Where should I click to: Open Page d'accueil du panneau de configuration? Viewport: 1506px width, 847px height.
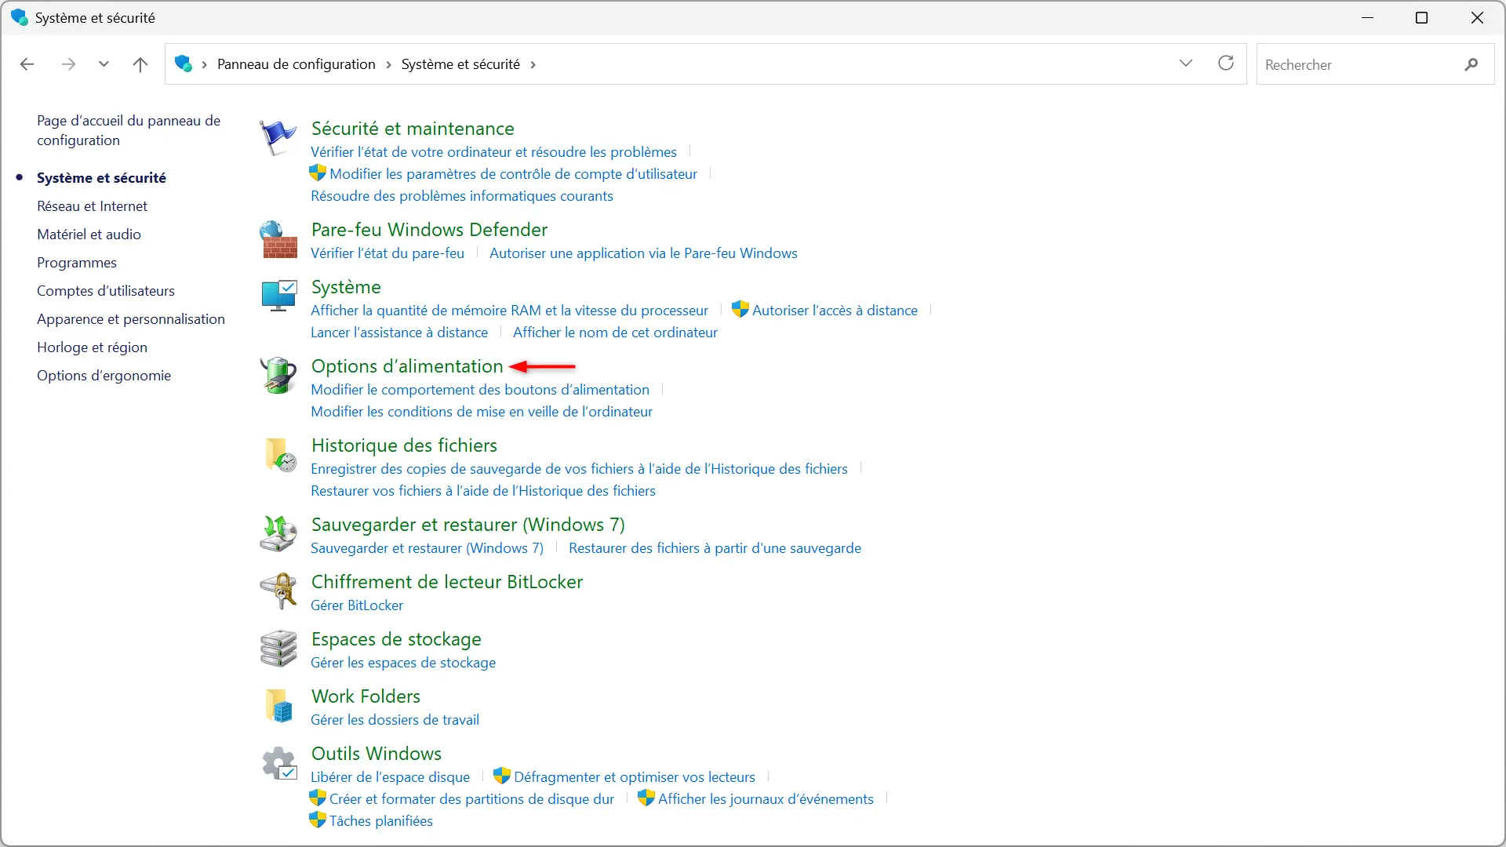[x=129, y=130]
